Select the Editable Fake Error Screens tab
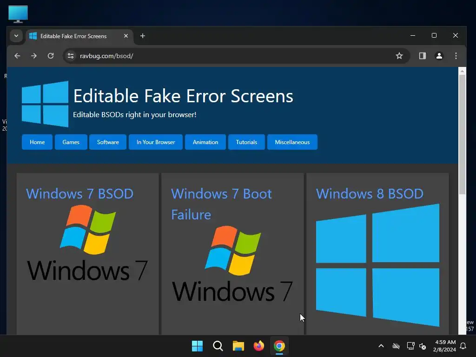 (79, 36)
